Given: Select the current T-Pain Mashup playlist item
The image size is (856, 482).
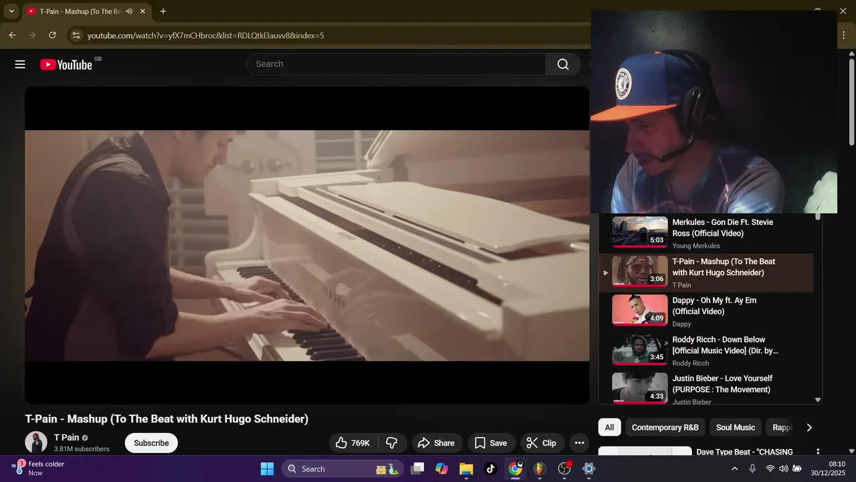Looking at the screenshot, I should [706, 272].
